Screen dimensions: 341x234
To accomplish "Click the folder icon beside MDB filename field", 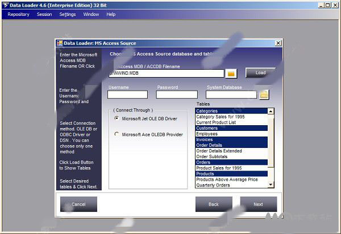I will pos(231,73).
